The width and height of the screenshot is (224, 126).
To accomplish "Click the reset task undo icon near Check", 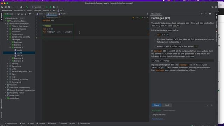I will (206, 105).
